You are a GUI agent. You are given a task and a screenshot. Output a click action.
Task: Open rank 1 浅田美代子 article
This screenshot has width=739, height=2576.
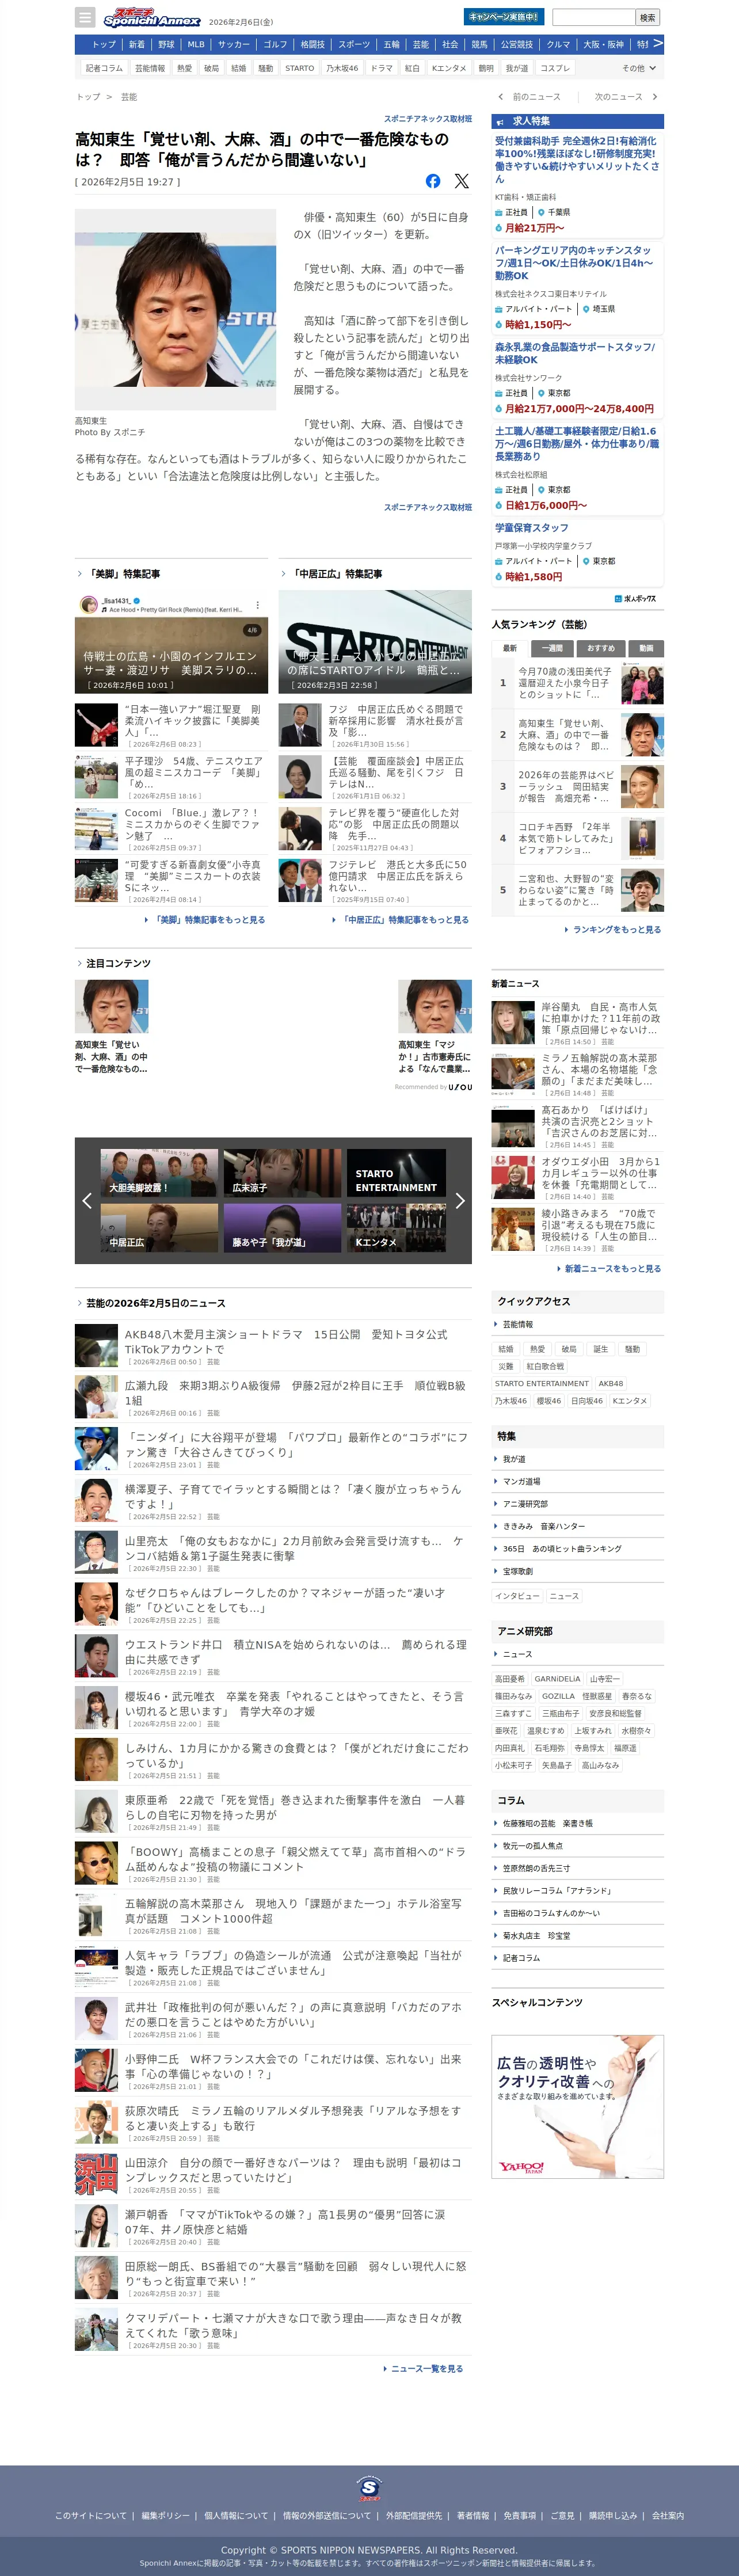577,683
